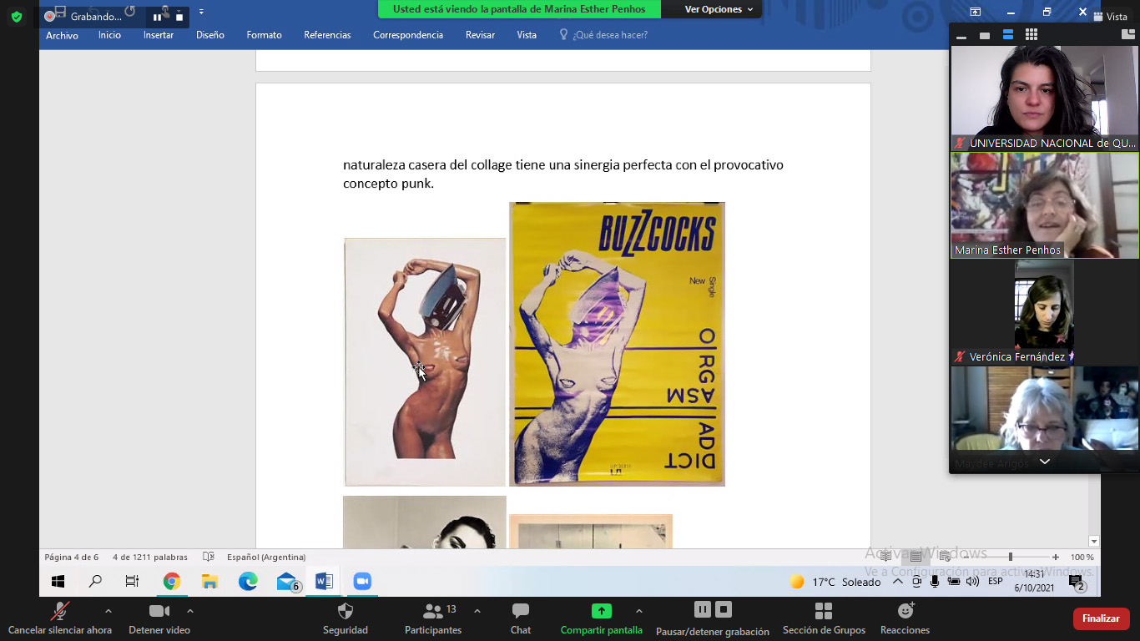Image resolution: width=1140 pixels, height=641 pixels.
Task: Open the Referencias ribbon tab
Action: (x=327, y=35)
